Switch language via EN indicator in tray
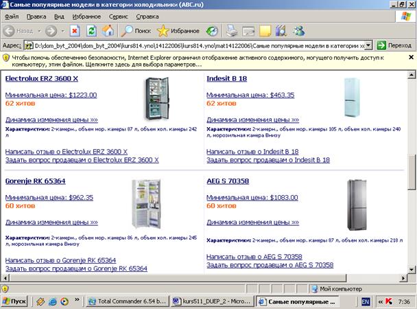 [x=366, y=301]
